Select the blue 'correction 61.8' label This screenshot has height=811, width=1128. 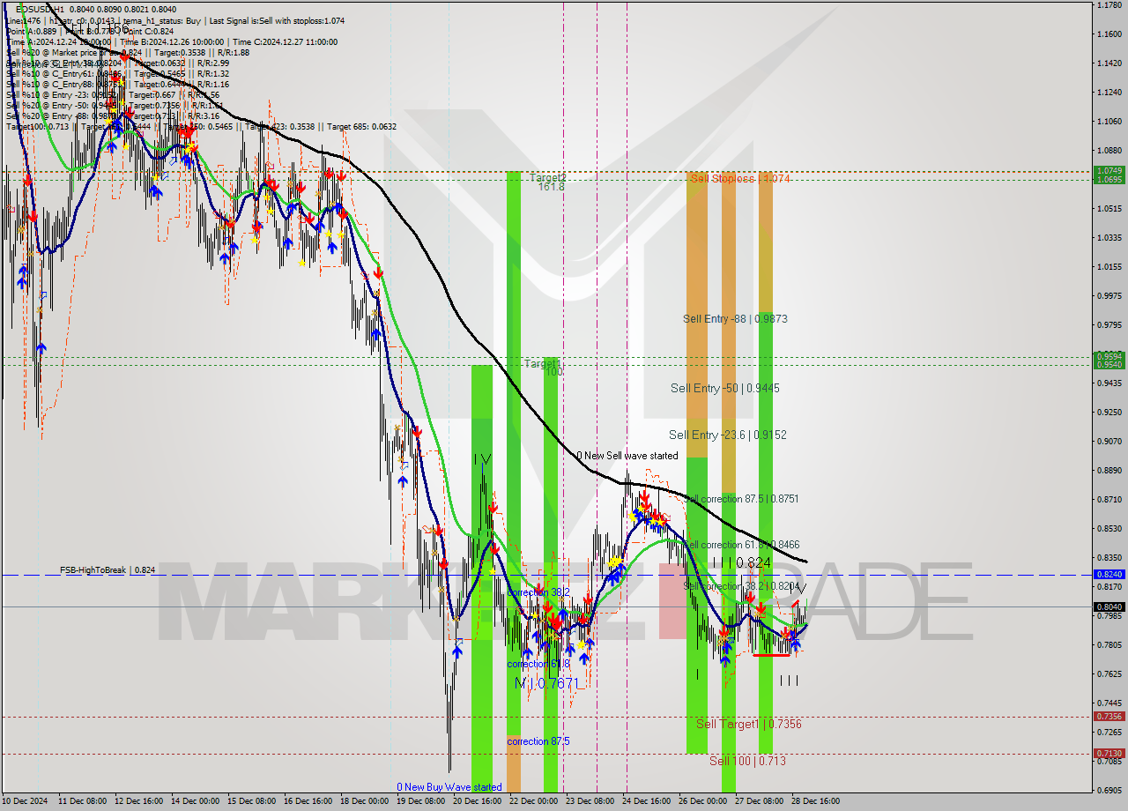pos(538,664)
